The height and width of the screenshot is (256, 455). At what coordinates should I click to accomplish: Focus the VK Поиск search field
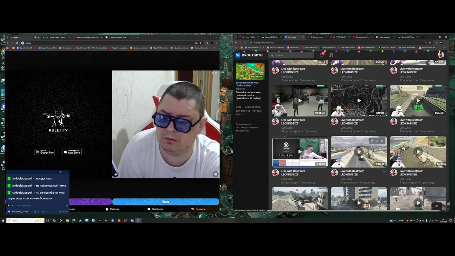(291, 55)
